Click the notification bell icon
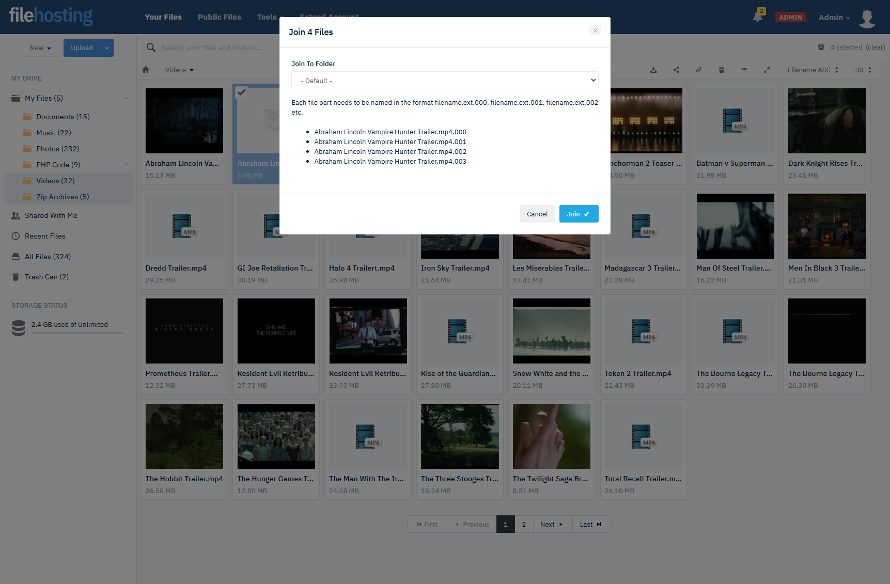Viewport: 890px width, 584px height. [757, 17]
